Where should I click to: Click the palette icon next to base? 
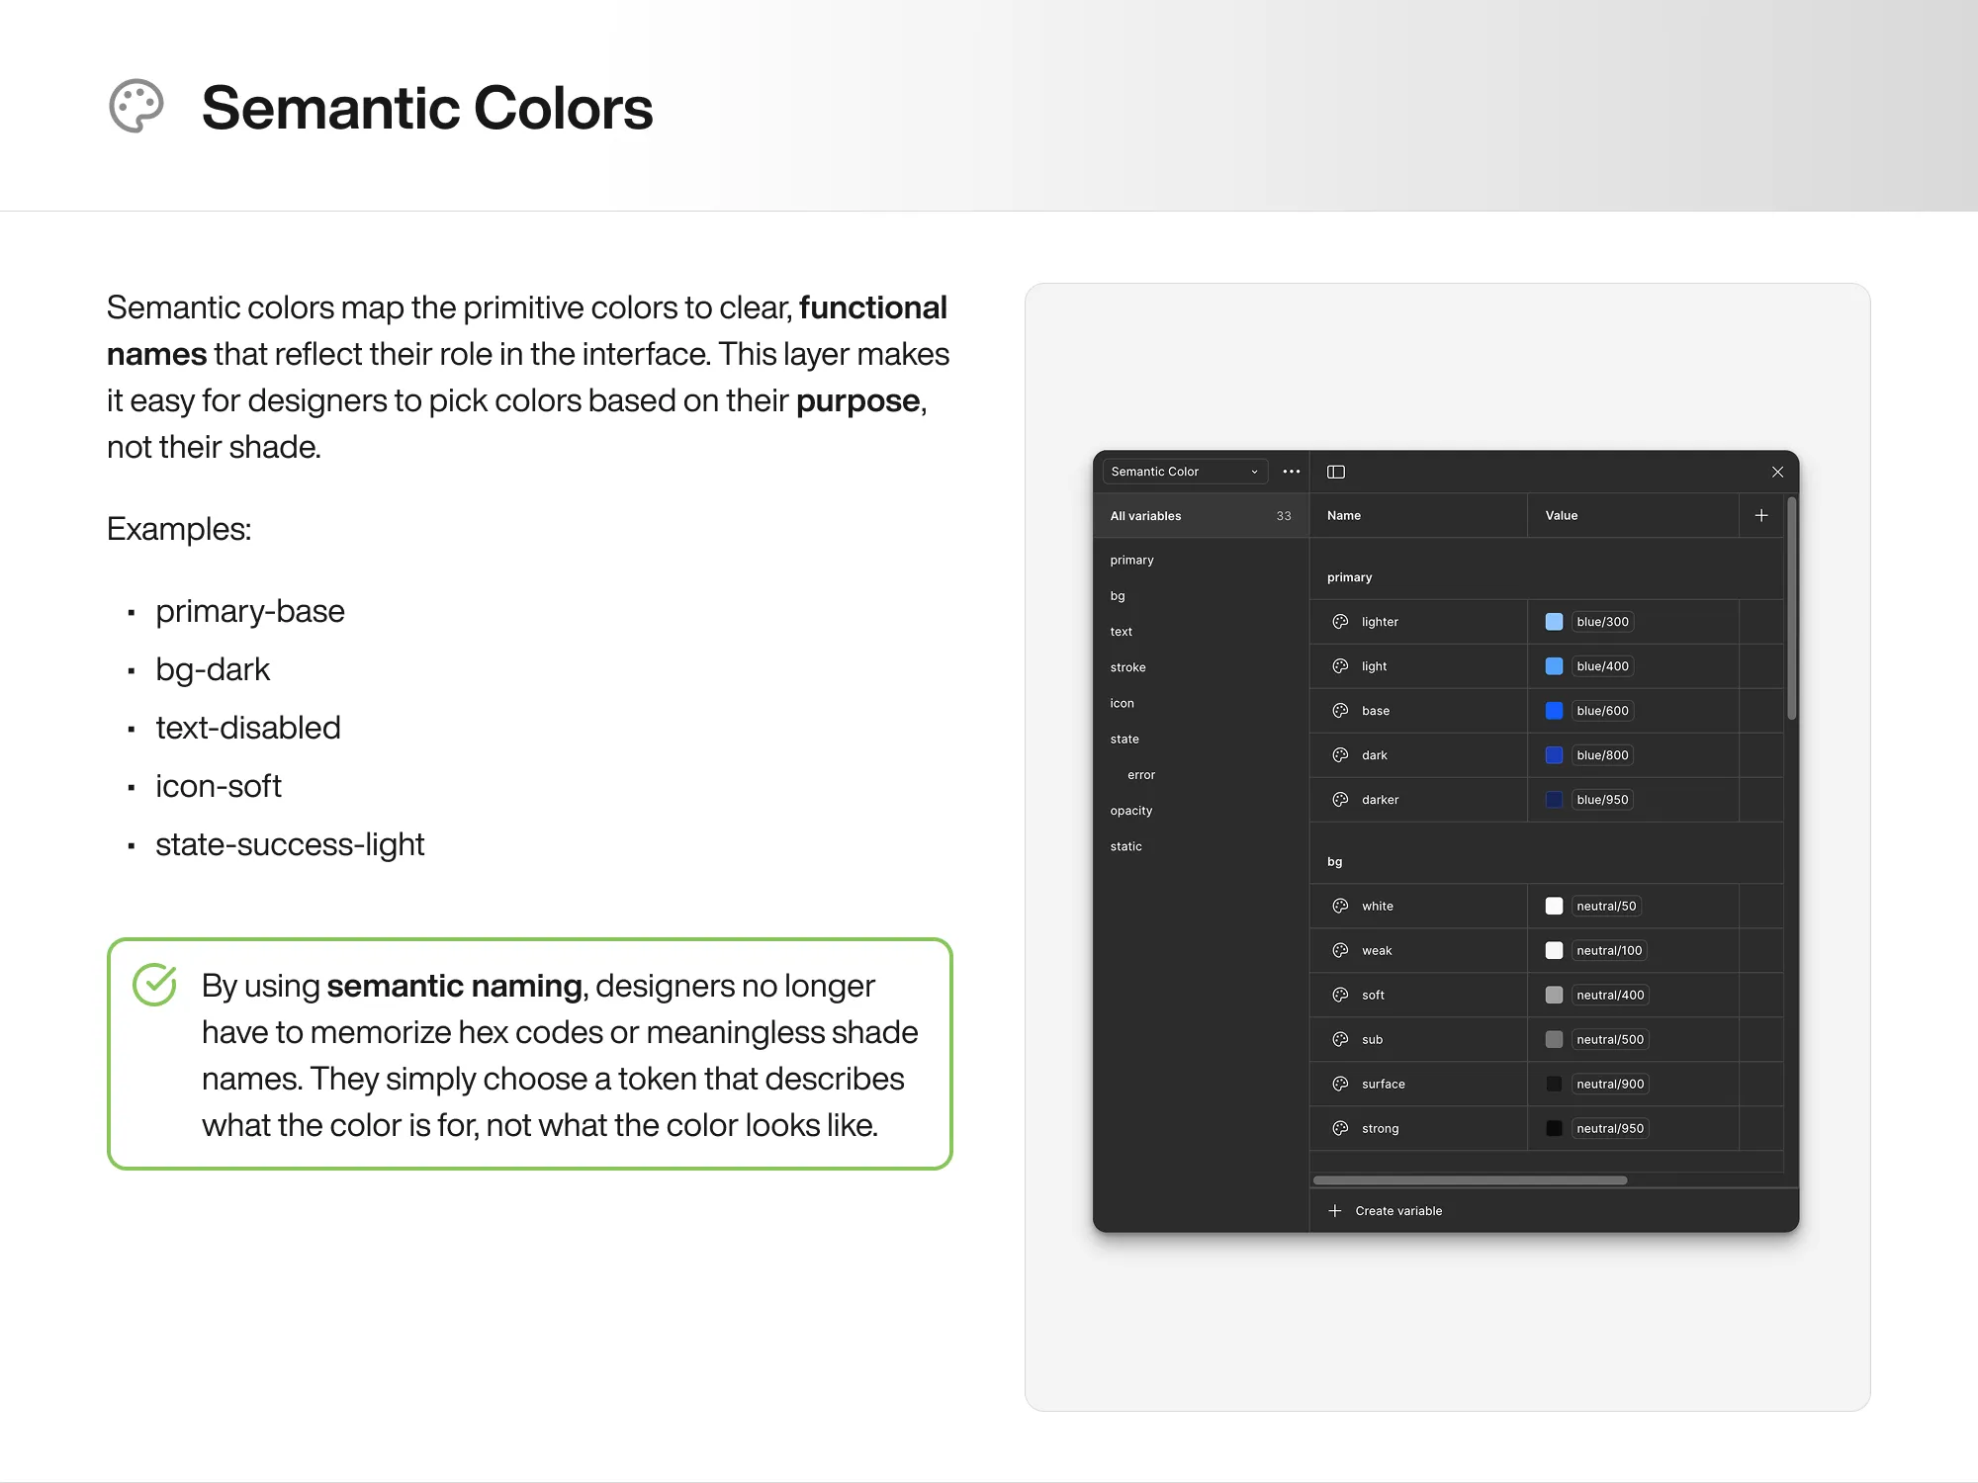(x=1340, y=711)
